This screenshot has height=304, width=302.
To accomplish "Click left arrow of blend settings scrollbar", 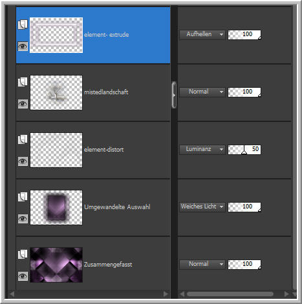I will point(182,294).
